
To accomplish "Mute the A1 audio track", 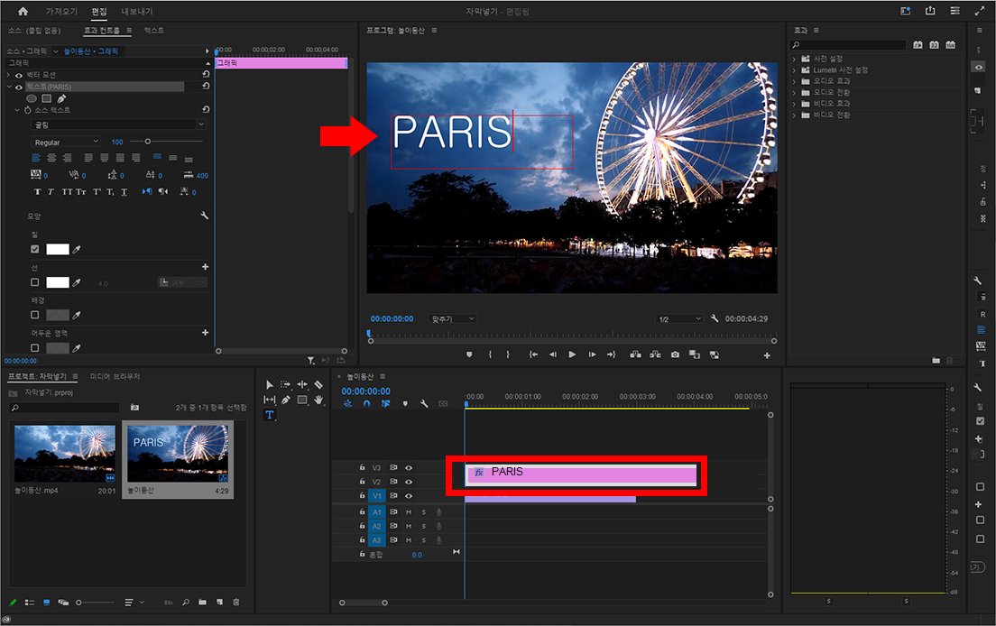I will (x=409, y=512).
